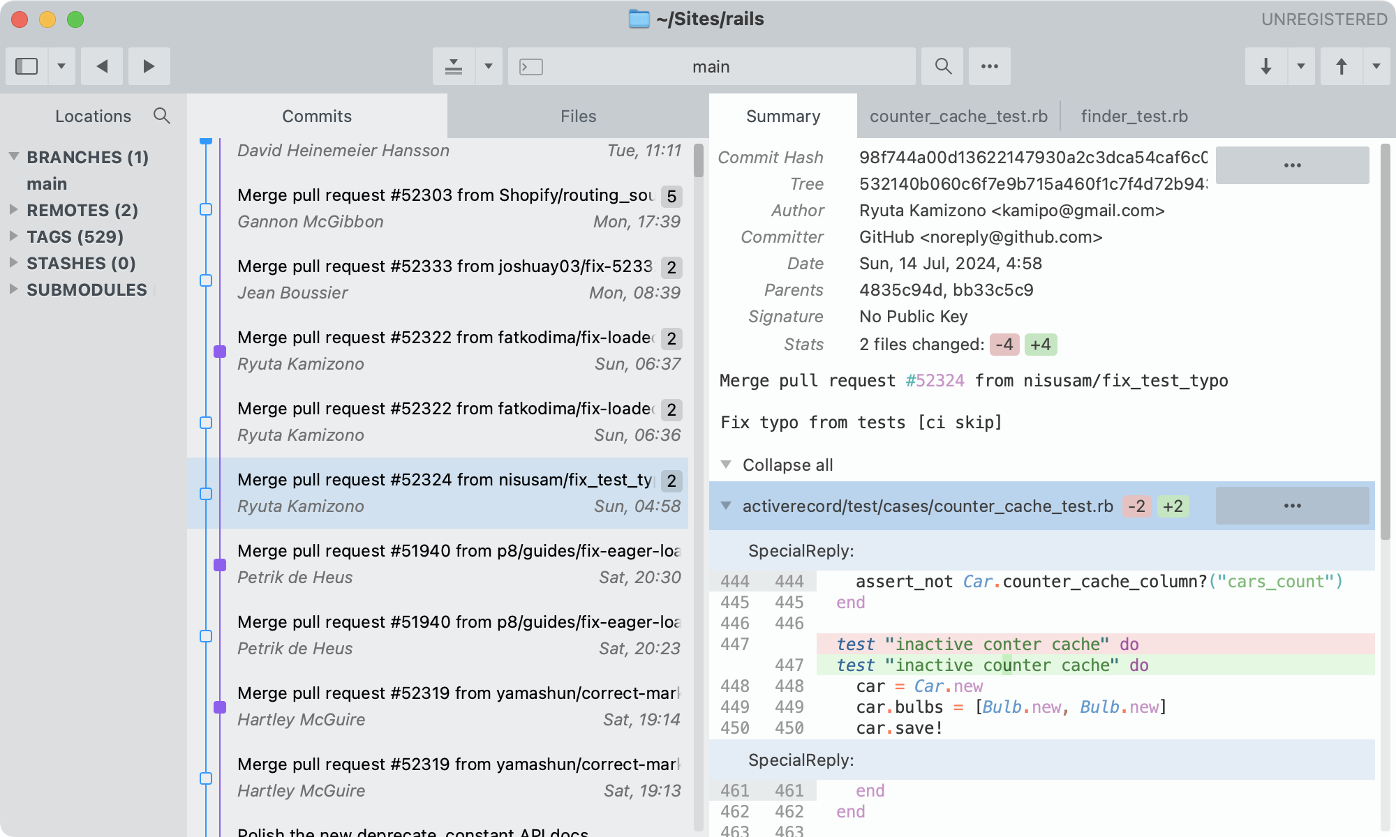Open the toolbar ellipsis actions menu
Image resolution: width=1396 pixels, height=837 pixels.
coord(989,66)
